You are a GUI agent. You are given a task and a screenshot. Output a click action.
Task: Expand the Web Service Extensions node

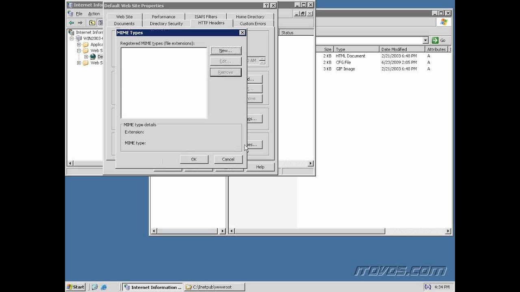pos(79,63)
